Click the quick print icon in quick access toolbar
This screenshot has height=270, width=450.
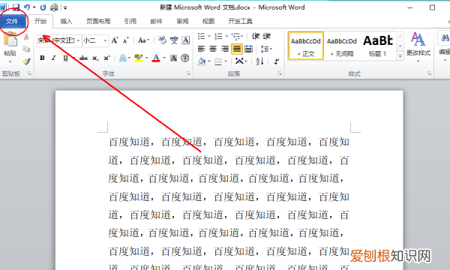(54, 7)
